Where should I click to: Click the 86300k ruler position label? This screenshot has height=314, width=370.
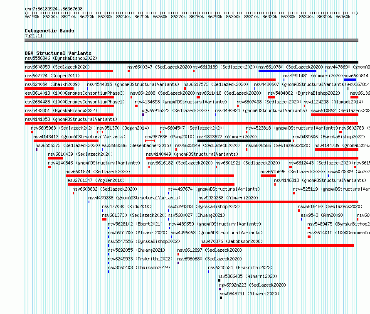coord(233,17)
